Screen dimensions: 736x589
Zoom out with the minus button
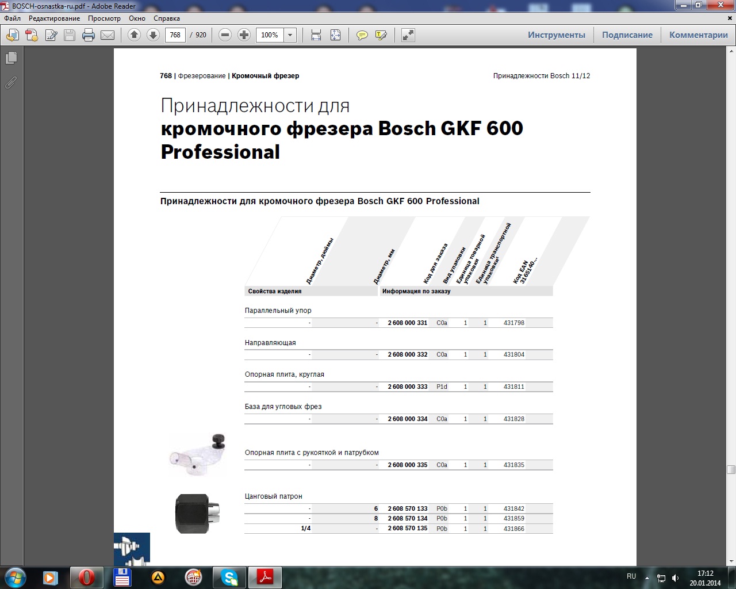[x=225, y=35]
